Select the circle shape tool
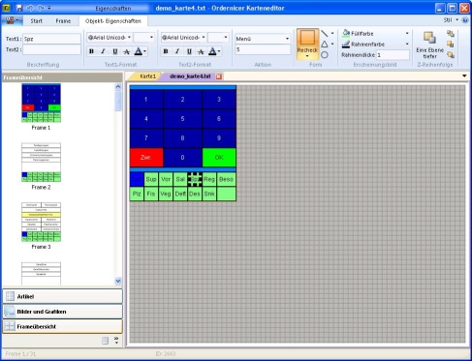472x361 pixels. (x=325, y=55)
